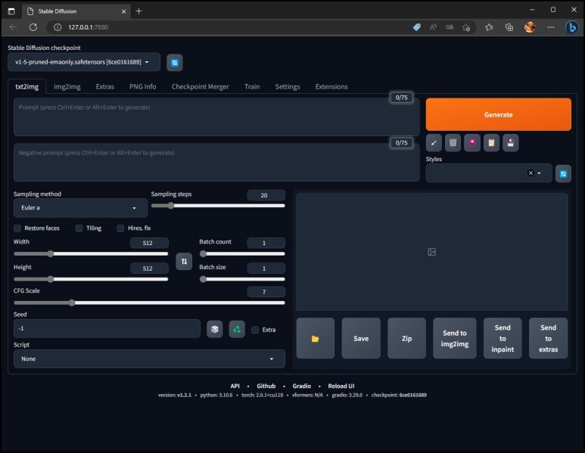Image resolution: width=585 pixels, height=453 pixels.
Task: Open the Gradio footer link
Action: (x=301, y=386)
